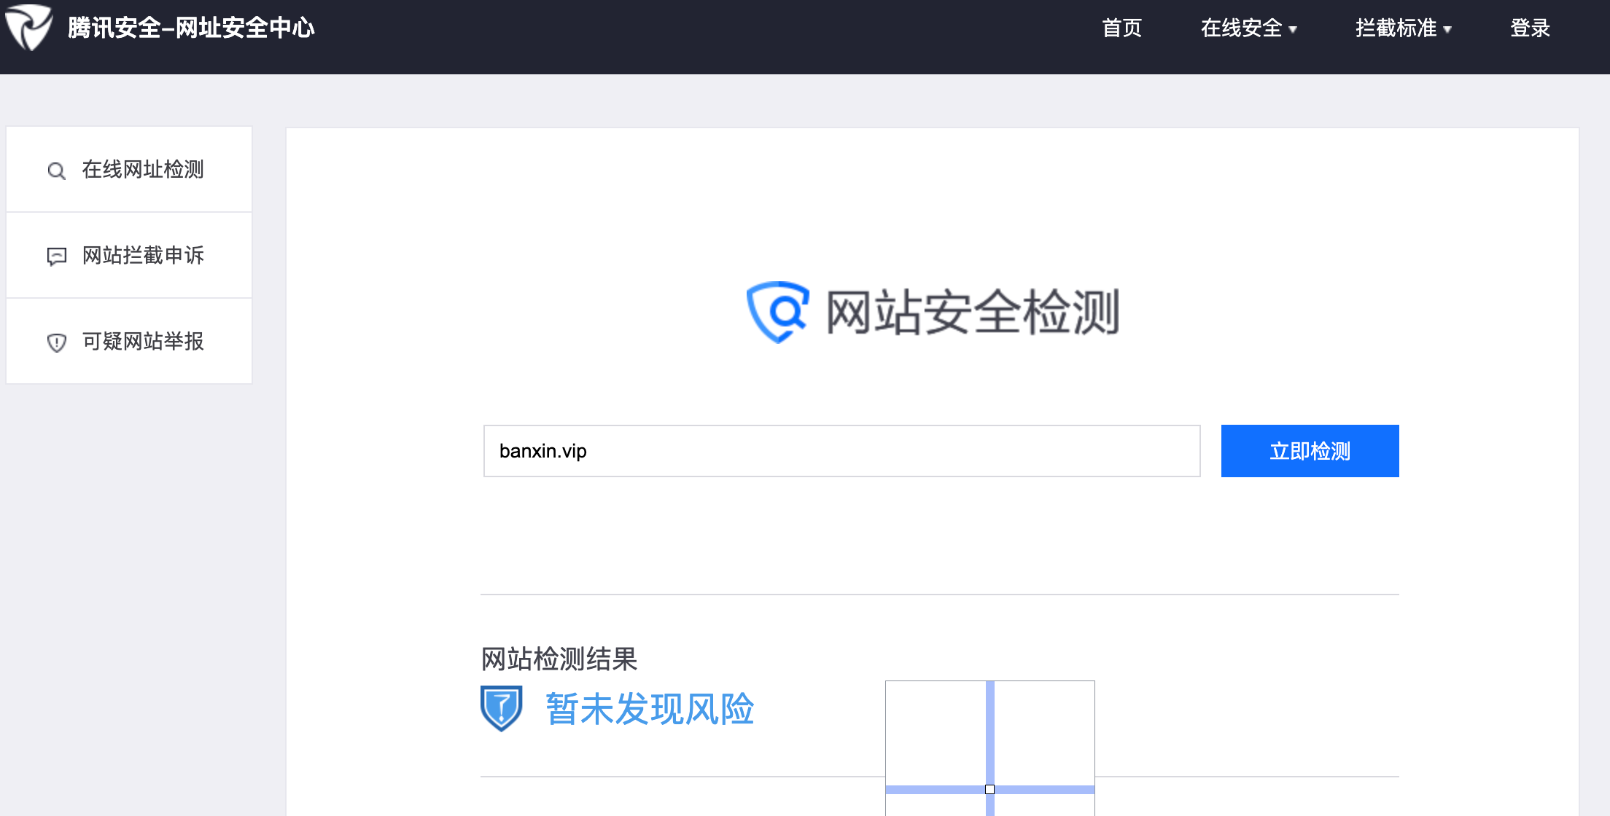
Task: Click the small square crosshair handle
Action: (989, 789)
